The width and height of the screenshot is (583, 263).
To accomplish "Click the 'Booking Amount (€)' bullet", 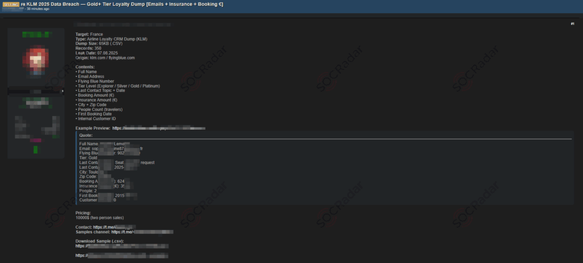I will (x=95, y=95).
